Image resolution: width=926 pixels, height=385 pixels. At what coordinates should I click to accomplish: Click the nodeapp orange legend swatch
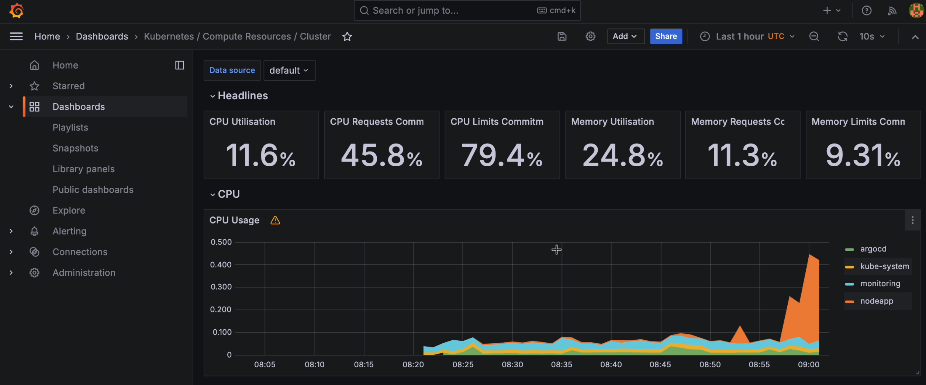point(849,302)
